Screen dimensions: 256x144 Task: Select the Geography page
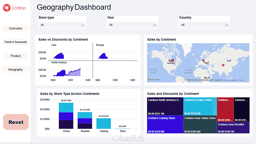coord(16,69)
